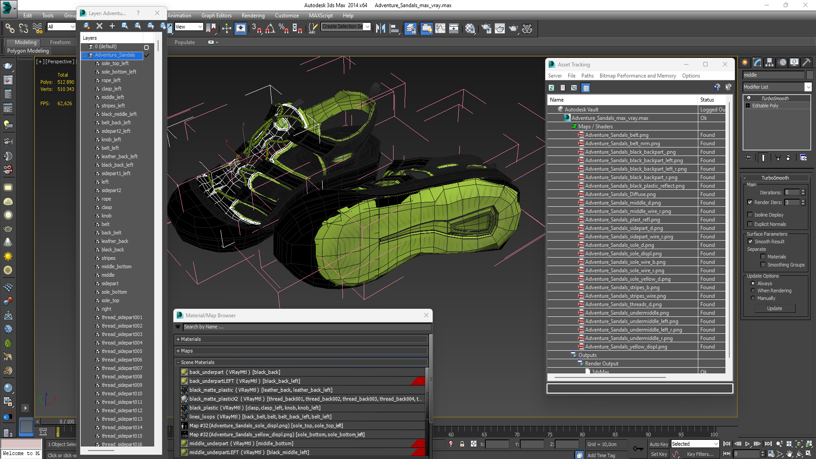Toggle the Angle Snap icon

(270, 28)
